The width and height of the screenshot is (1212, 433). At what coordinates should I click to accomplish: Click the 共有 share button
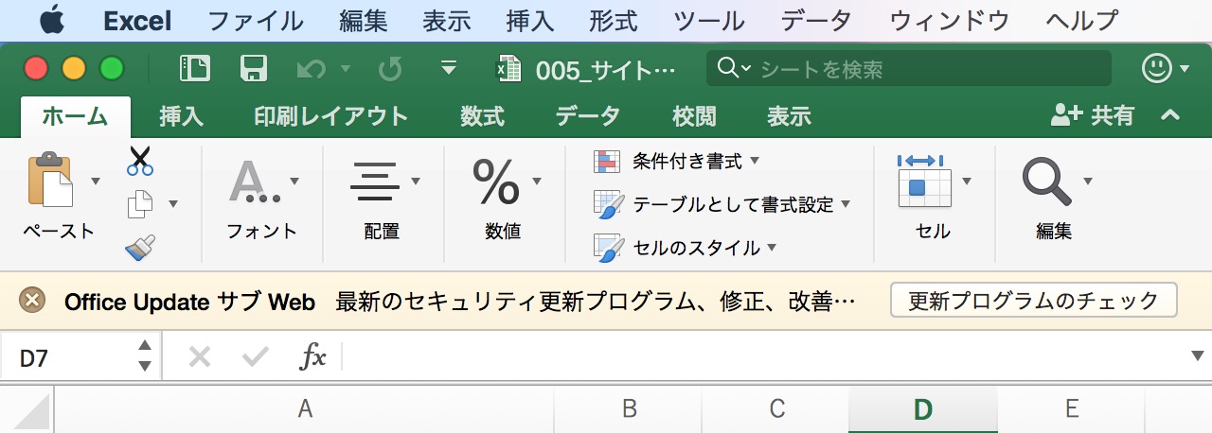tap(1094, 116)
